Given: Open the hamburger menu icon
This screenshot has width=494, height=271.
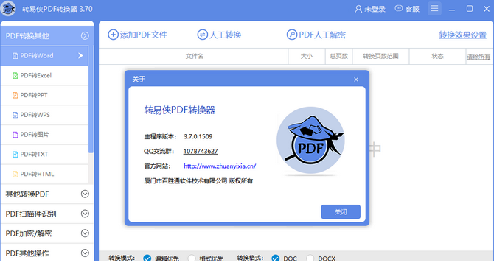Looking at the screenshot, I should point(434,9).
